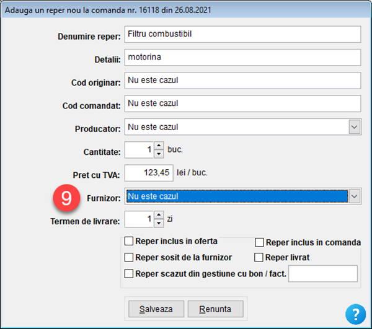Expand the Producator dropdown list
This screenshot has height=329, width=372.
[354, 127]
